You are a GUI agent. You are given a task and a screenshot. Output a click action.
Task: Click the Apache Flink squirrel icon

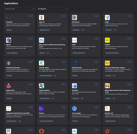9,86
